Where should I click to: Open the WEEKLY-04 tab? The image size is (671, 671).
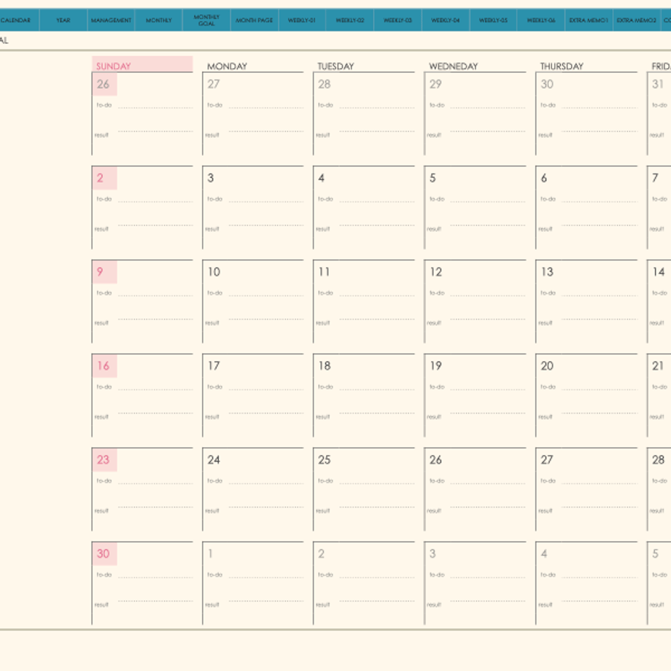pos(446,20)
